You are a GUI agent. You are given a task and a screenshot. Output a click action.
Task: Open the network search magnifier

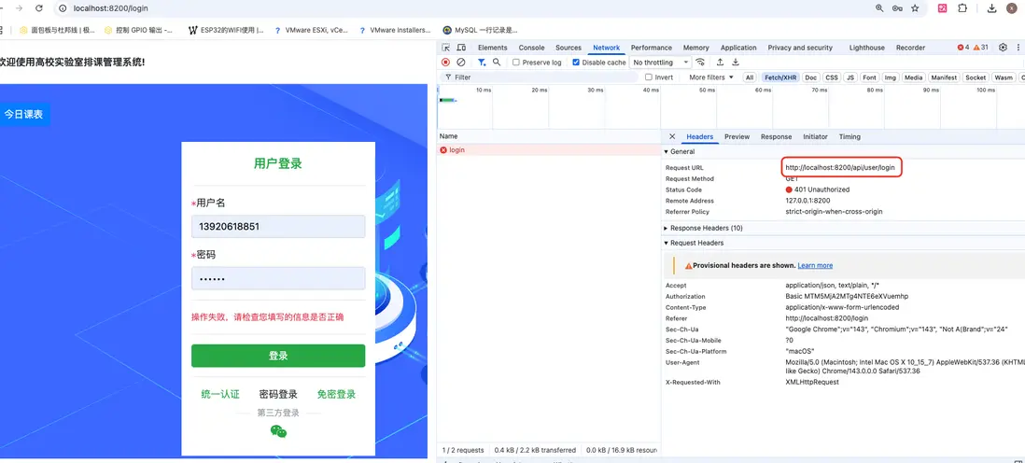(x=497, y=63)
